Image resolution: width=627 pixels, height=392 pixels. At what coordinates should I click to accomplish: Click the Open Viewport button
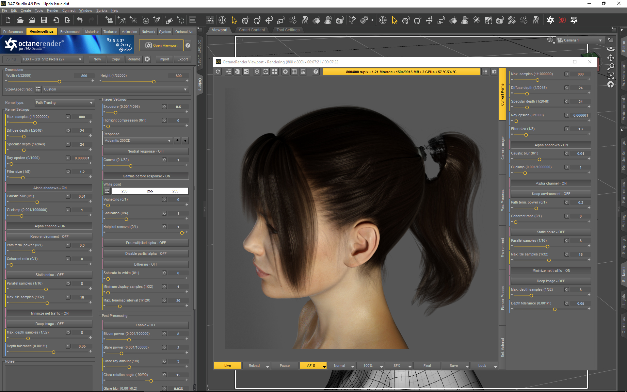[161, 45]
